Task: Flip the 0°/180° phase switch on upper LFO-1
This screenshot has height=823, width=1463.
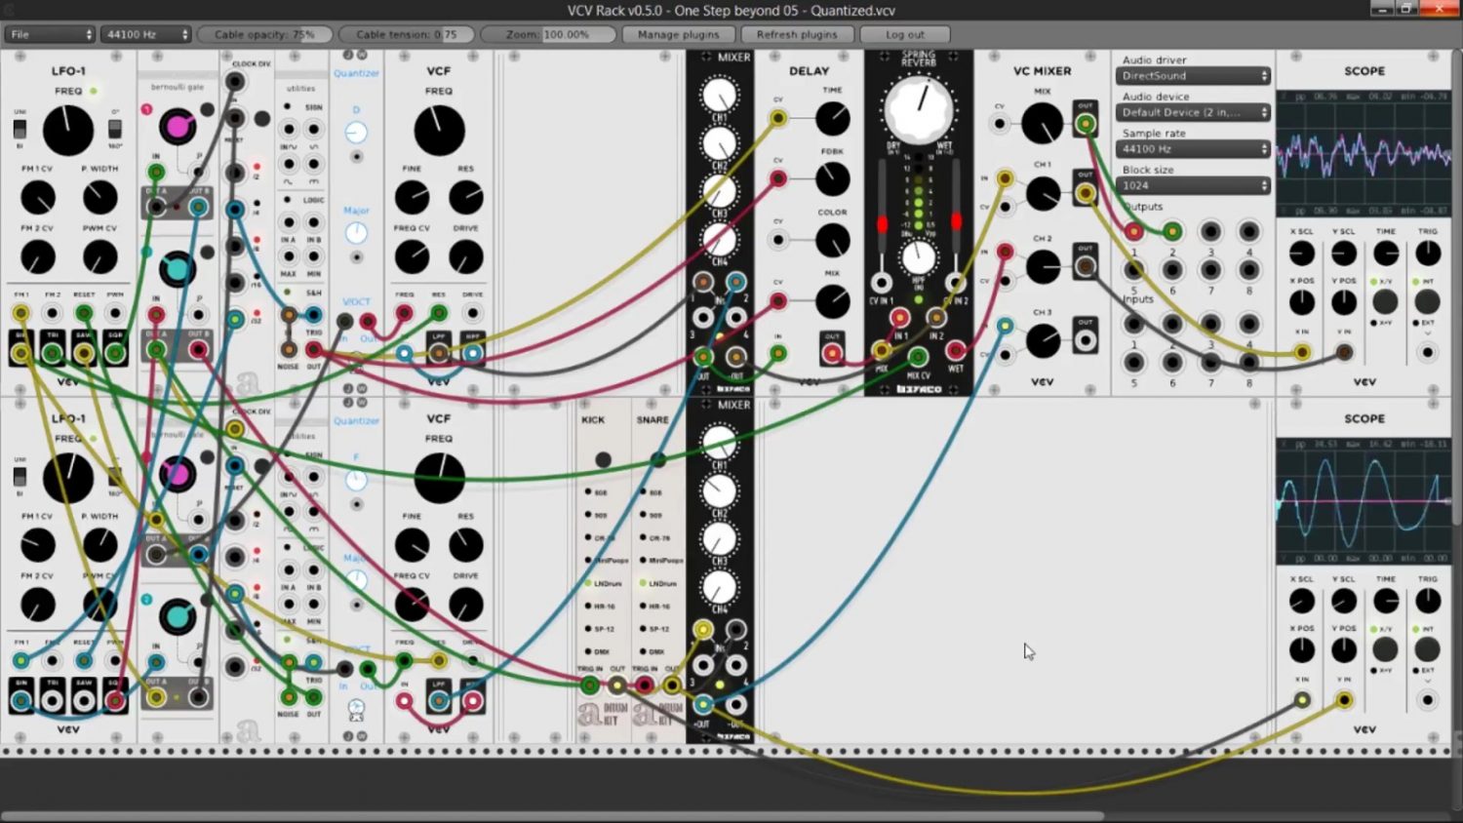Action: (x=115, y=129)
